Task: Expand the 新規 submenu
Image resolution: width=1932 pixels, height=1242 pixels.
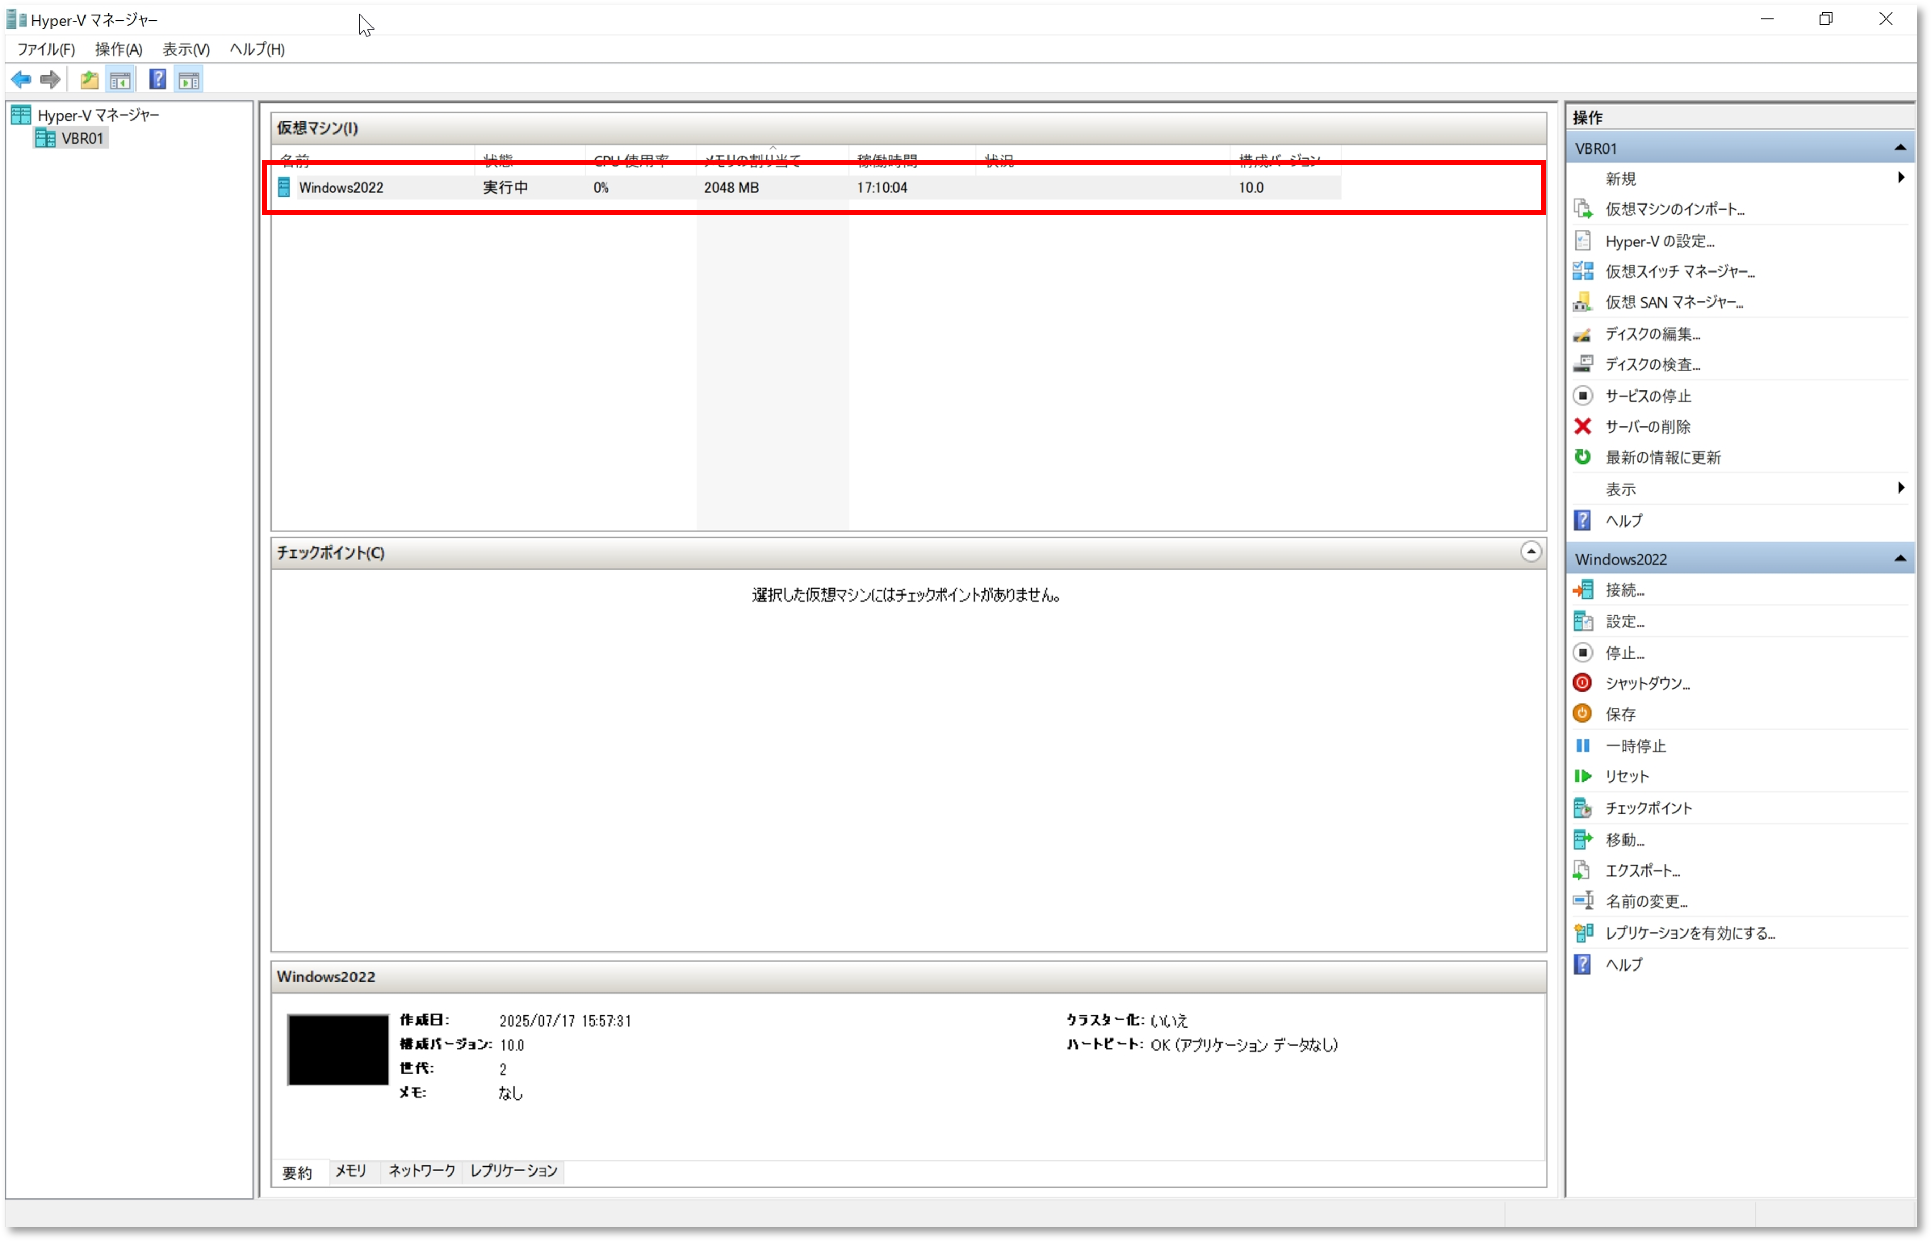Action: point(1901,178)
